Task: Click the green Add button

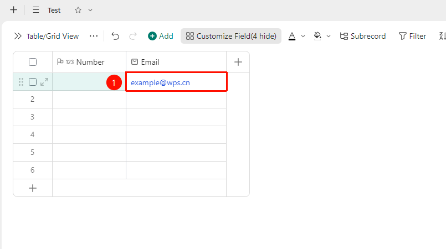Action: point(161,36)
